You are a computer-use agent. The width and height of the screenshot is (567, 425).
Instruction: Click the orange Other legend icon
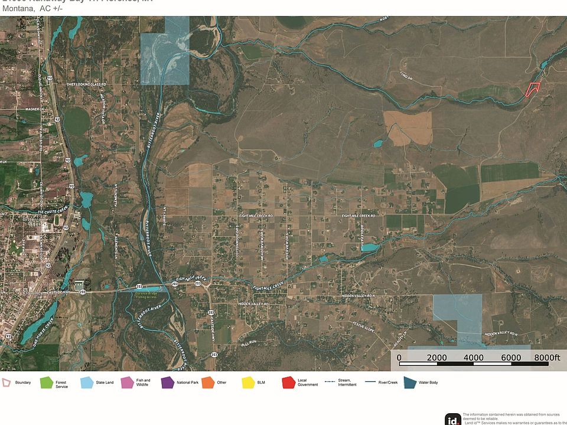click(208, 383)
